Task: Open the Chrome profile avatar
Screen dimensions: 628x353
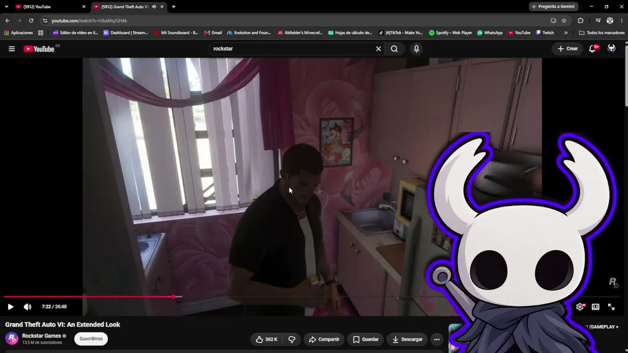Action: click(x=610, y=21)
